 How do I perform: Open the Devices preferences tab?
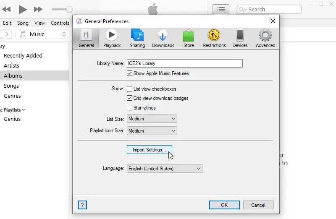pos(240,38)
